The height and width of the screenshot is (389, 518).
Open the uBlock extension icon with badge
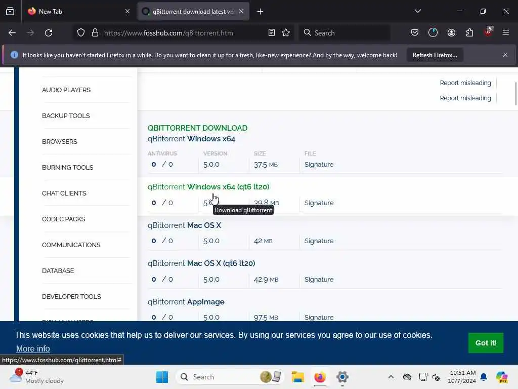488,32
